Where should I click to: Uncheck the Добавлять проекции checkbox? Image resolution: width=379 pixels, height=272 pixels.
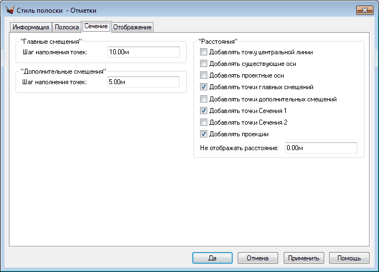[204, 134]
